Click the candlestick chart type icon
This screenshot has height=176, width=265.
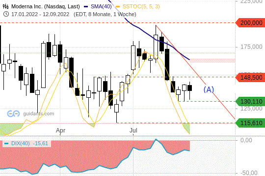coord(5,6)
